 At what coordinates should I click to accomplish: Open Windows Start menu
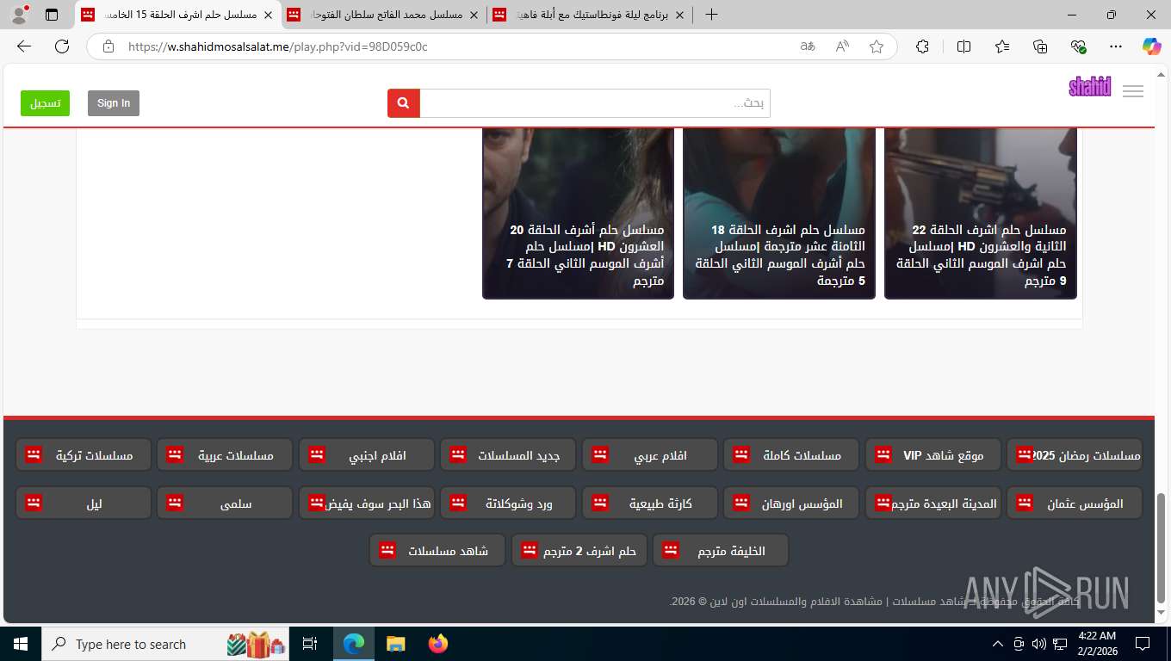point(21,644)
